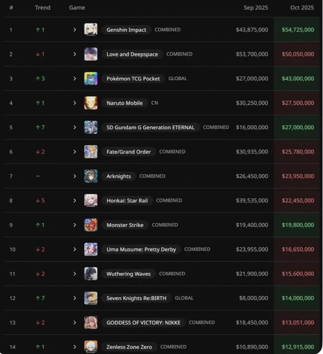Open the GODDESS OF VICTORY: NIKKE name label
323x354 pixels.
click(144, 322)
